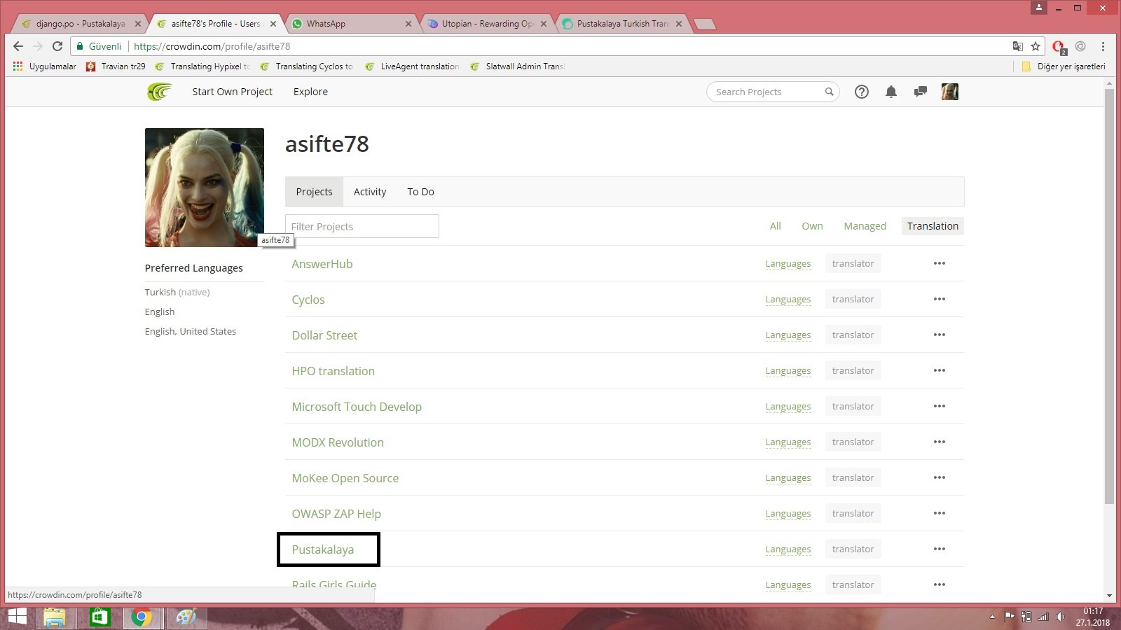The width and height of the screenshot is (1121, 630).
Task: Open the Dollar Street project
Action: point(324,335)
